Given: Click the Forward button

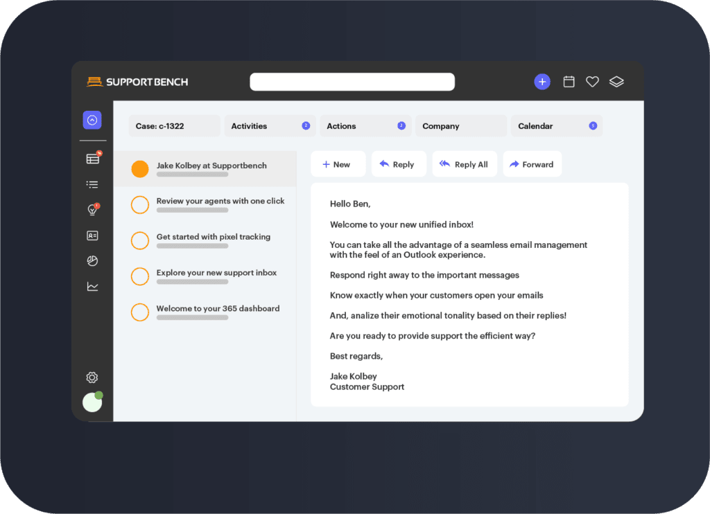Looking at the screenshot, I should point(532,164).
